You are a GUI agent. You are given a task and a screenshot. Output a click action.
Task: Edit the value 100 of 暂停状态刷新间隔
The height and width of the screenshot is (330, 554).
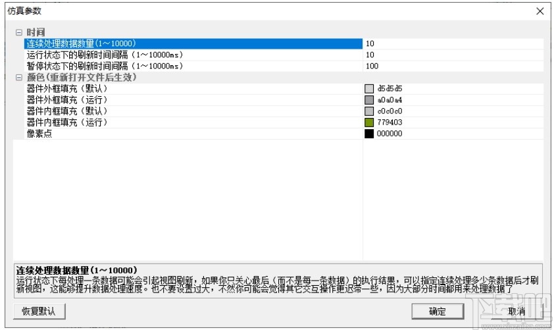pos(453,66)
